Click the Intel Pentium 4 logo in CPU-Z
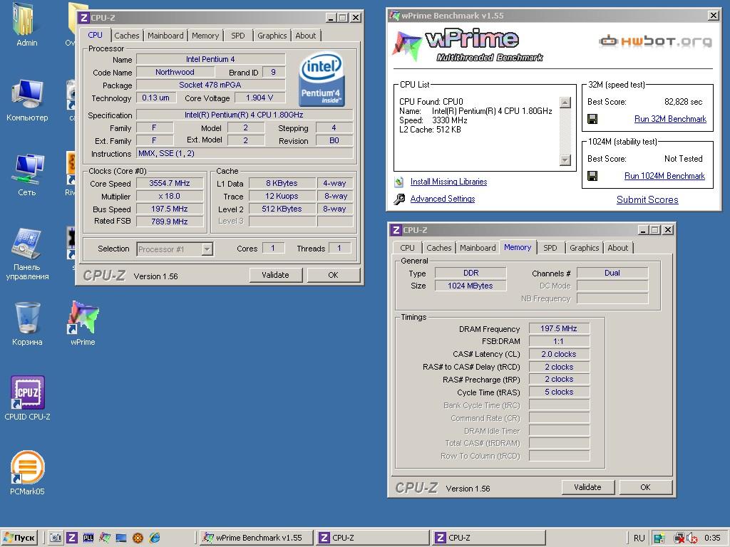This screenshot has height=547, width=730. pyautogui.click(x=322, y=78)
